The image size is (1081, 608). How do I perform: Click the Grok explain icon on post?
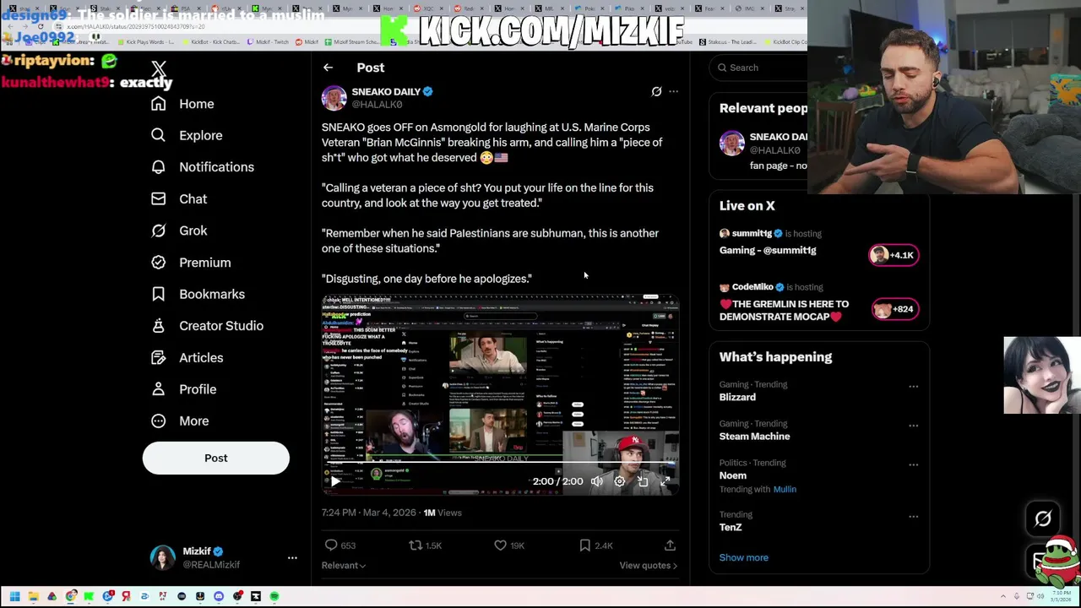click(x=656, y=91)
